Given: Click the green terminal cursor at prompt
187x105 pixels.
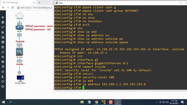Looking at the screenshot, I should click(83, 88).
